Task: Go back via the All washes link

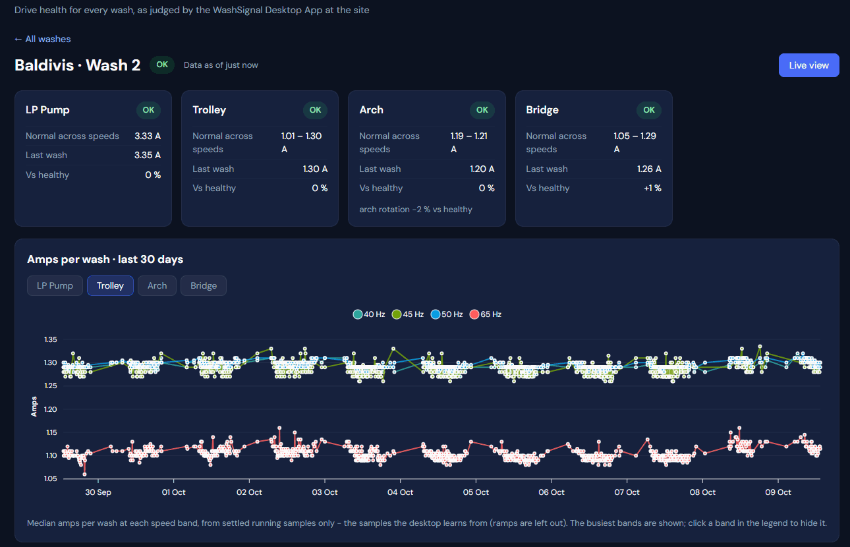Action: pyautogui.click(x=42, y=39)
